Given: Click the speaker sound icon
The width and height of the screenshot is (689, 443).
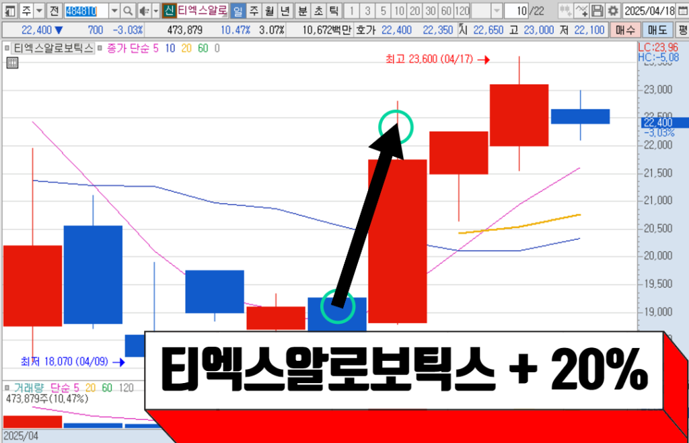Looking at the screenshot, I should tap(145, 10).
